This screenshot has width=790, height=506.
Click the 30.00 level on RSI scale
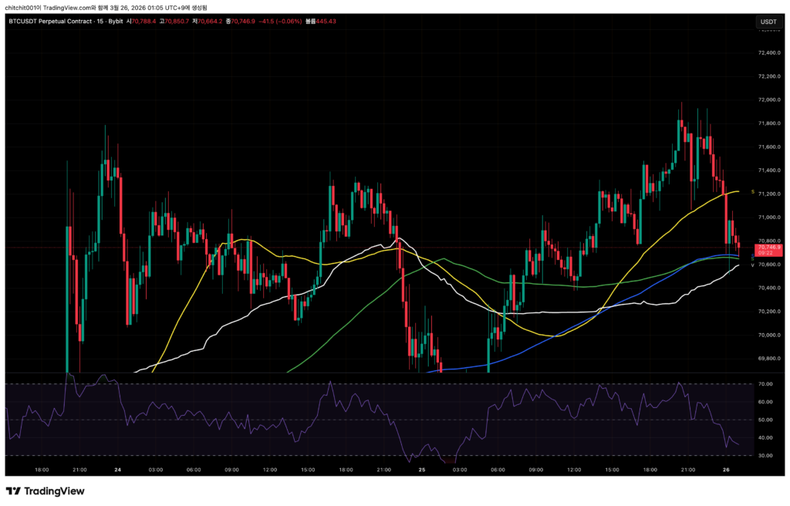[x=765, y=456]
